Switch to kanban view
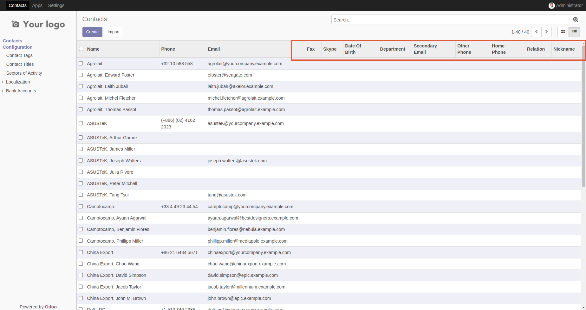 tap(563, 32)
